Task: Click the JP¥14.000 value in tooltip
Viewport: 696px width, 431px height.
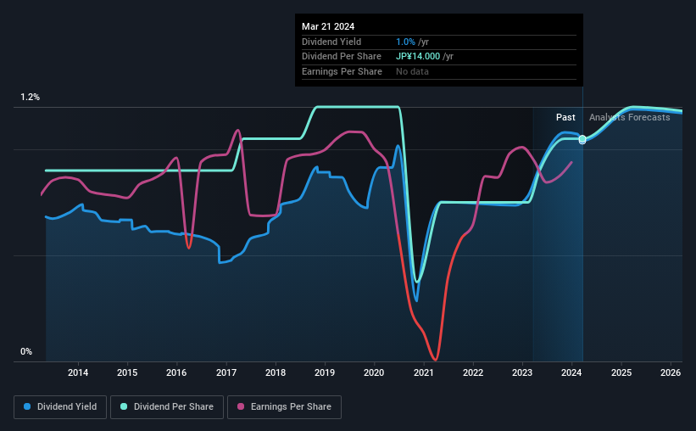Action: click(x=418, y=57)
